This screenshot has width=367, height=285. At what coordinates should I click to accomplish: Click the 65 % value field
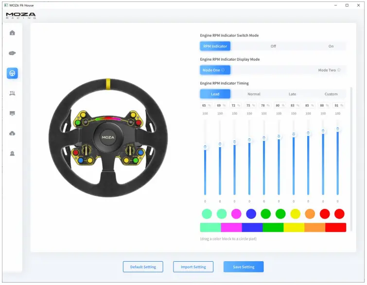pos(206,105)
